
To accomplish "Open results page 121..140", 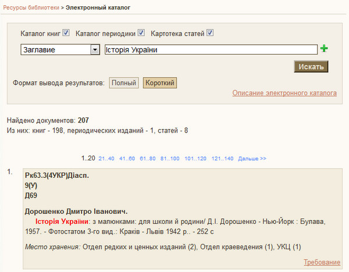I will tap(222, 159).
